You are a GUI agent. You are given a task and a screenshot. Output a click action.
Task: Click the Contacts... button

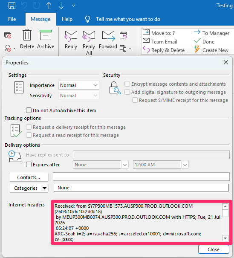(x=29, y=177)
